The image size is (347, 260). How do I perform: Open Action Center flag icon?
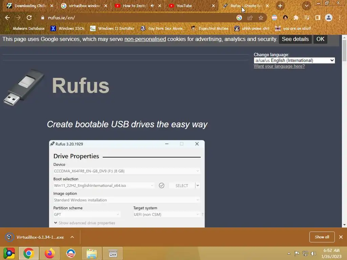(297, 253)
